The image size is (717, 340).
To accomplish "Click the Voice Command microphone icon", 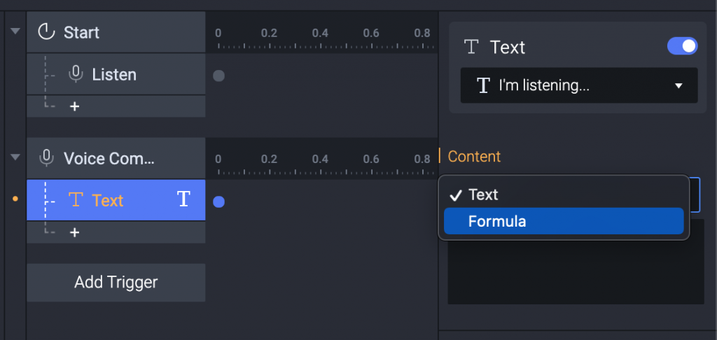I will tap(47, 158).
